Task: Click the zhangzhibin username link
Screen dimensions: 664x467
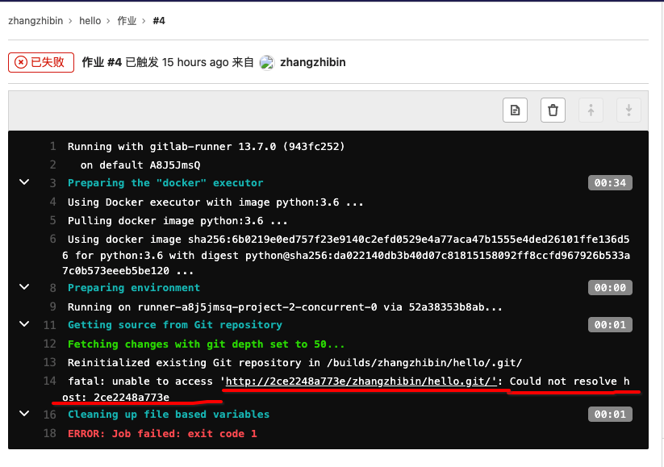Action: (314, 62)
